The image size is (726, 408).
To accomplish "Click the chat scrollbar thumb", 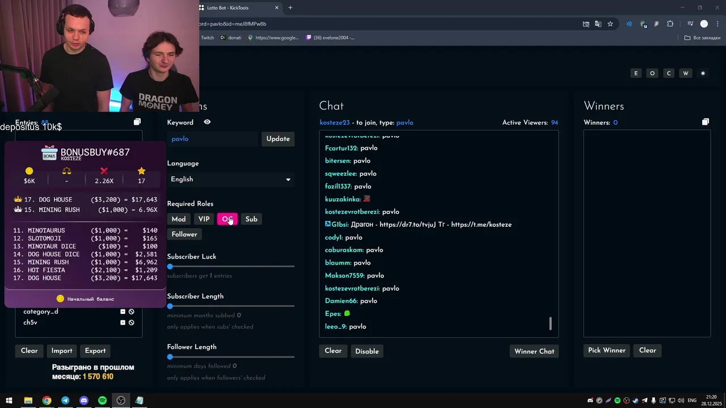I will (550, 324).
